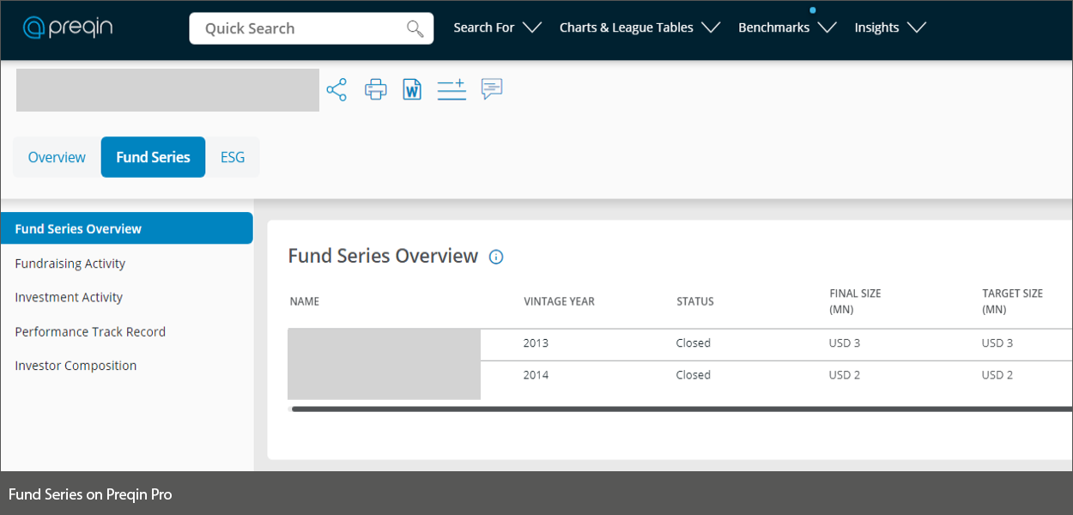Open the Insights dropdown menu
This screenshot has width=1073, height=515.
pyautogui.click(x=890, y=27)
